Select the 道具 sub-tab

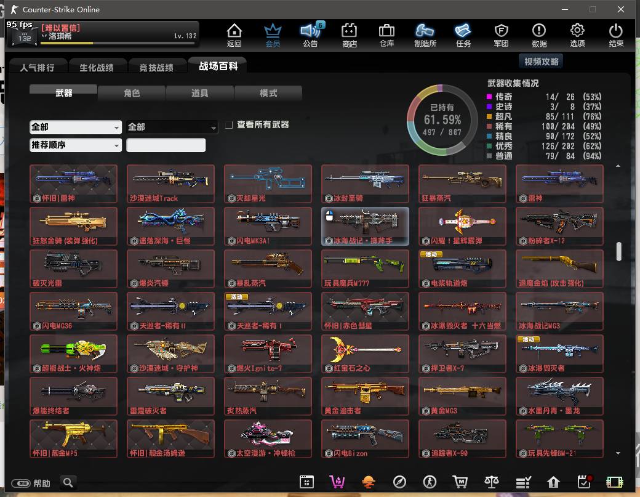[199, 93]
